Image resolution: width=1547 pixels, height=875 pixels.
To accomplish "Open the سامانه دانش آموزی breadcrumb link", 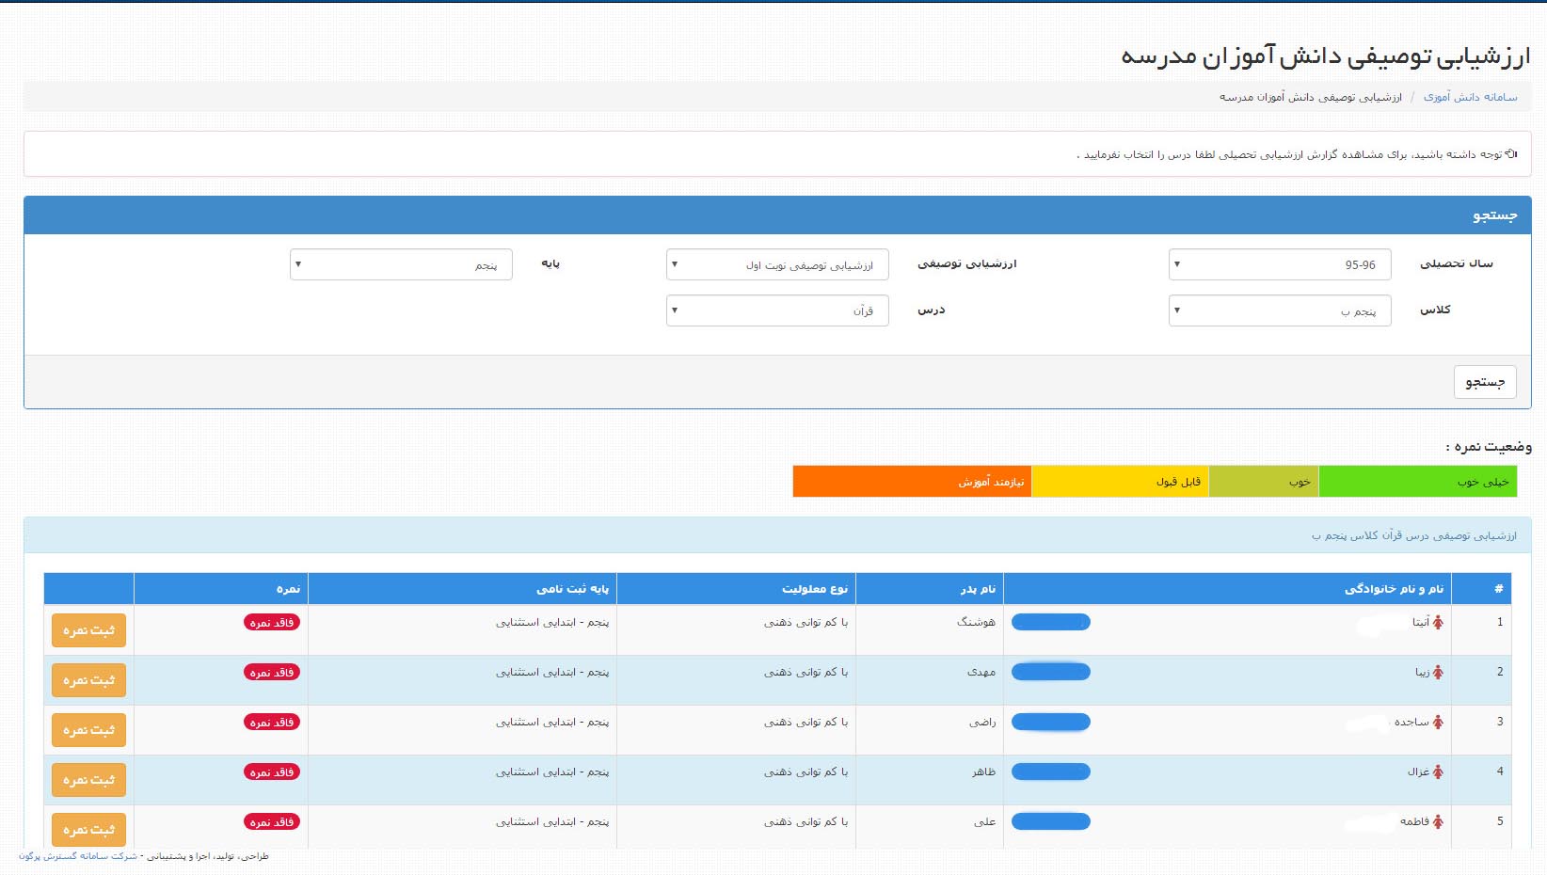I will 1470,97.
